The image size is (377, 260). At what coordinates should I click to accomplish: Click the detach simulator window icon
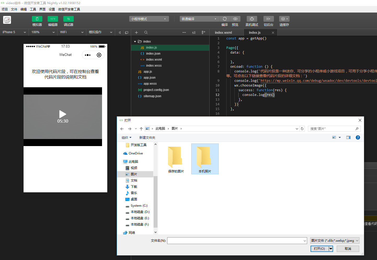coord(127,32)
